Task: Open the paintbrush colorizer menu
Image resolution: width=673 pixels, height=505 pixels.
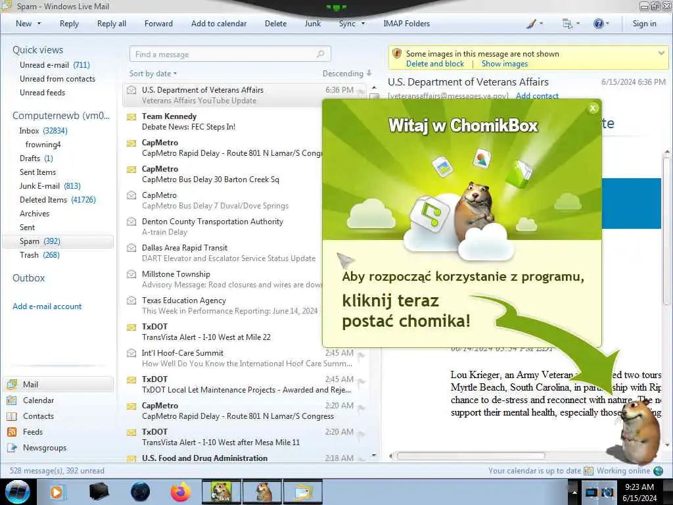Action: tap(534, 24)
